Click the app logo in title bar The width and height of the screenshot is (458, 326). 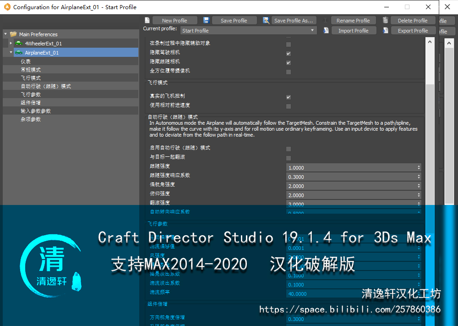(7, 7)
